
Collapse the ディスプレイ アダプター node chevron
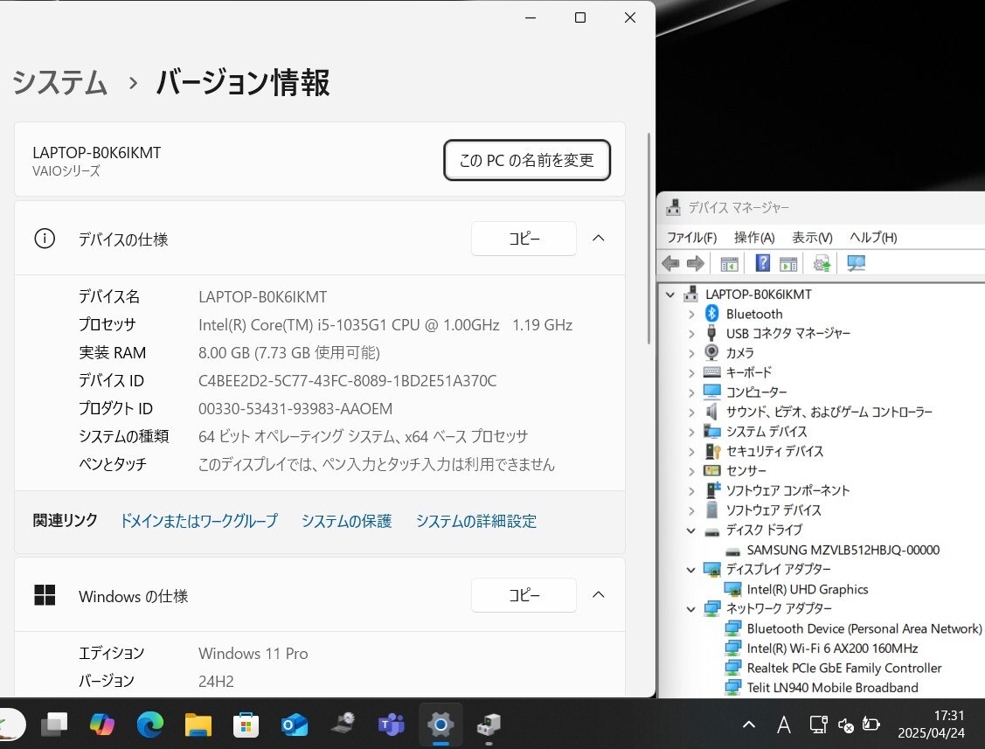(691, 570)
